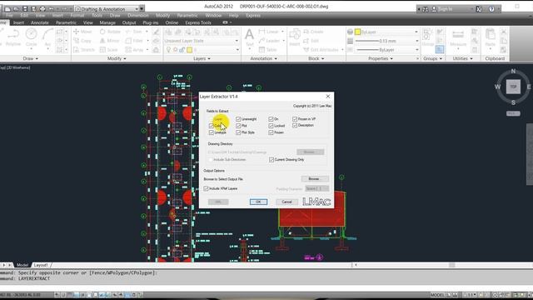
Task: Toggle the Plot checkbox in Layer Extractor
Action: 238,126
